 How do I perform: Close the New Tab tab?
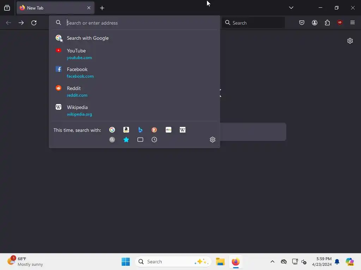(x=89, y=8)
